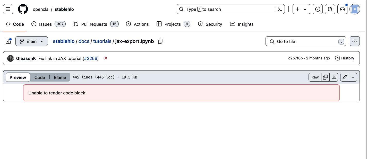Open commit c2b7f6b link

coord(295,58)
